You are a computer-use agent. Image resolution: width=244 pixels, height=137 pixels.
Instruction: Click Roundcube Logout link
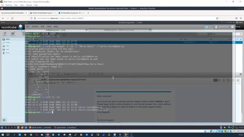[239, 22]
